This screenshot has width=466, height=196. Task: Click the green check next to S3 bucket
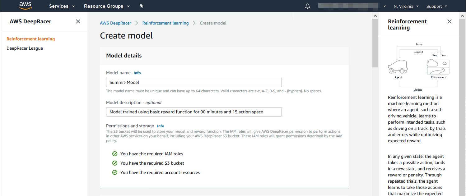(x=115, y=163)
